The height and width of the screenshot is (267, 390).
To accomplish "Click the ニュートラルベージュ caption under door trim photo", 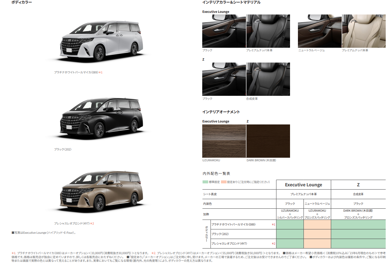I will coord(311,50).
